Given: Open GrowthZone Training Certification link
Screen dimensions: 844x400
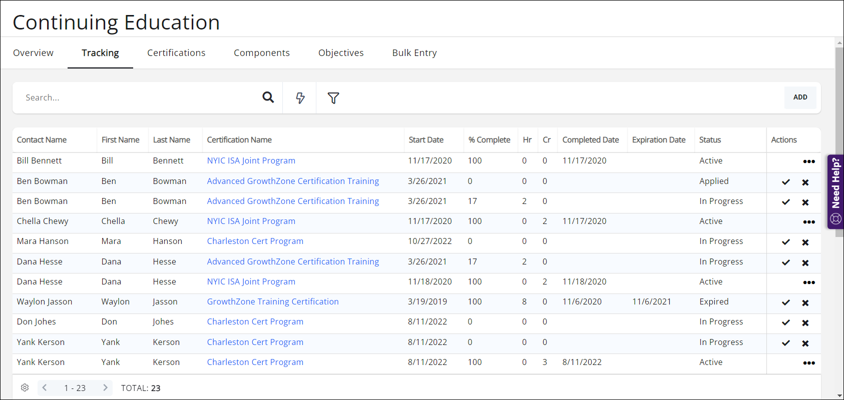Looking at the screenshot, I should coord(273,301).
